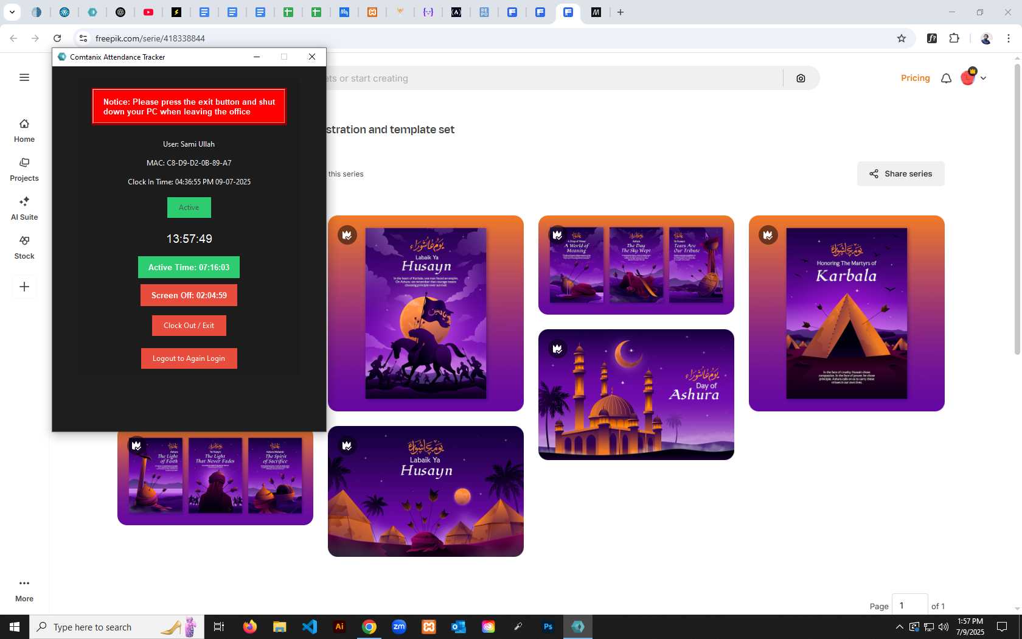Open AI Suite in the sidebar
Screen dimensions: 1022x639
click(24, 209)
